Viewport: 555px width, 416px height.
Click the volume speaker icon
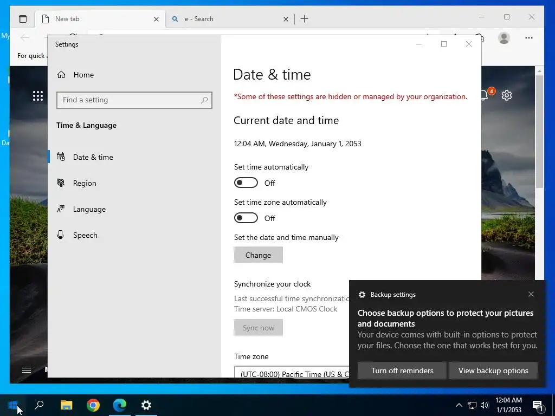click(x=485, y=405)
